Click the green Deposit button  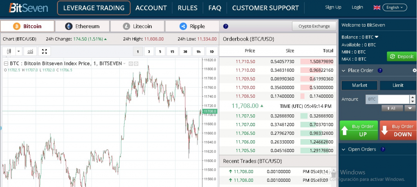point(402,56)
